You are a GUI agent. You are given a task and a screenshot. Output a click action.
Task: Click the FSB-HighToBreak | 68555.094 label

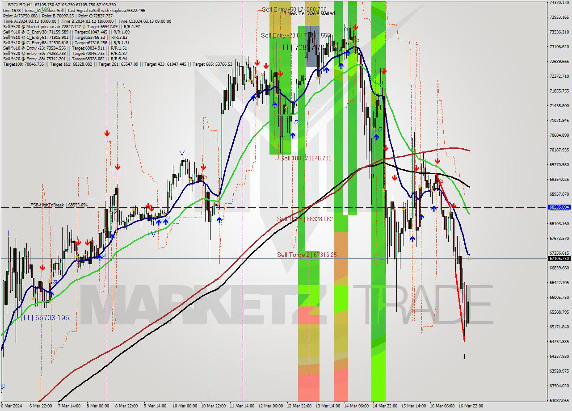pyautogui.click(x=59, y=205)
